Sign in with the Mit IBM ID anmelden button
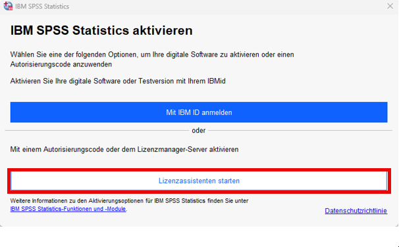Viewport: 399px width, 247px height. 199,112
